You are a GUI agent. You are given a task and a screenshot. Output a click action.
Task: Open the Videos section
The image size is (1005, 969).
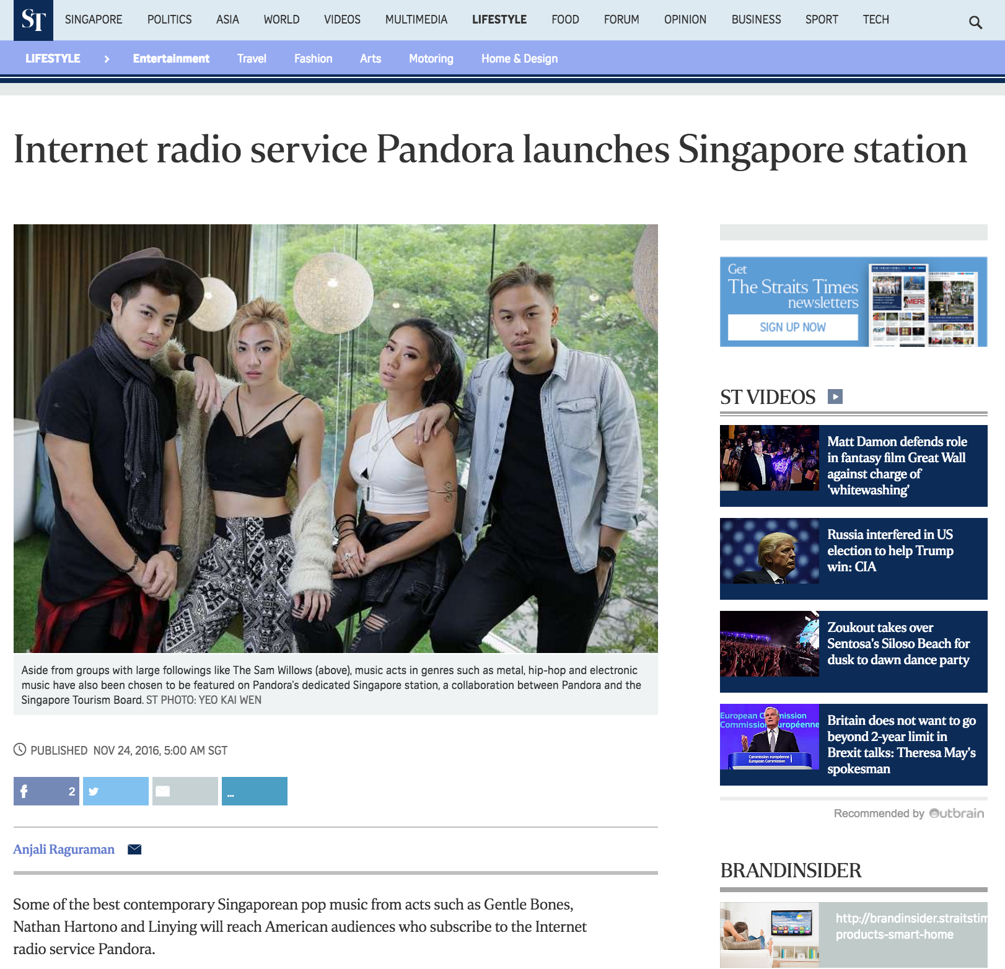click(342, 20)
